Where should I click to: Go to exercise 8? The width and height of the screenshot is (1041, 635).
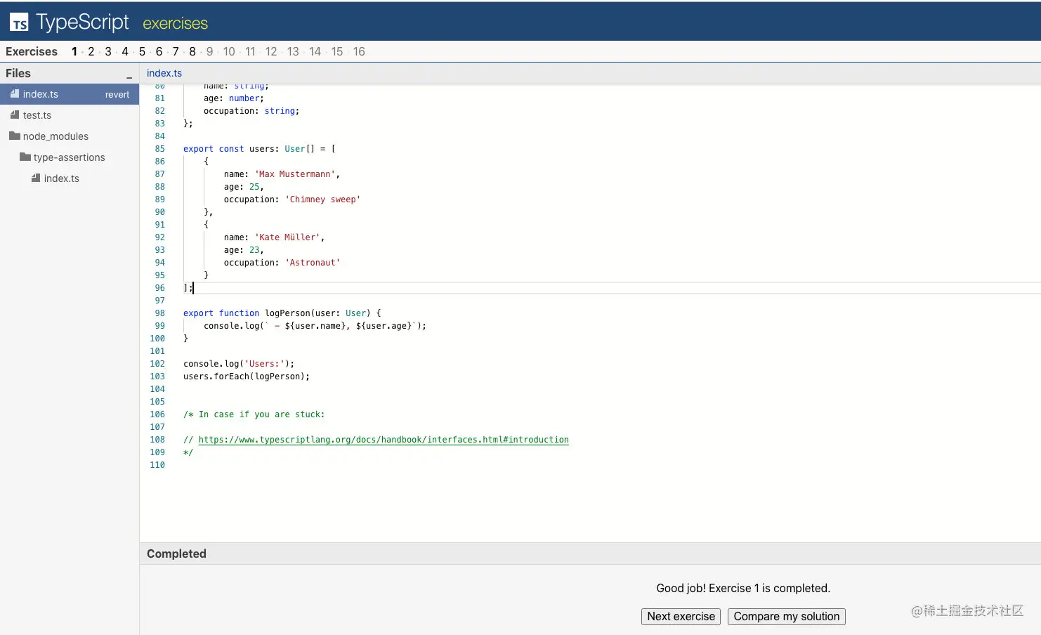point(192,51)
